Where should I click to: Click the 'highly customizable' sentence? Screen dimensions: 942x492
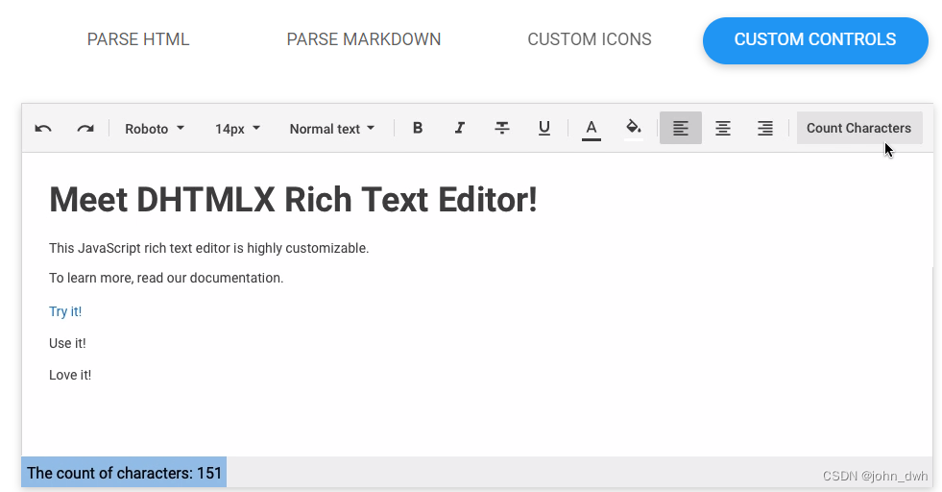[209, 249]
